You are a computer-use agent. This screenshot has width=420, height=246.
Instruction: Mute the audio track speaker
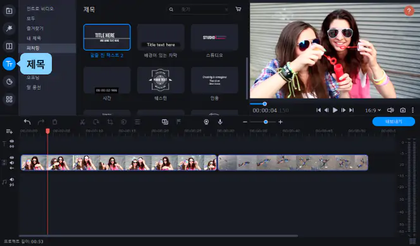tap(12, 180)
